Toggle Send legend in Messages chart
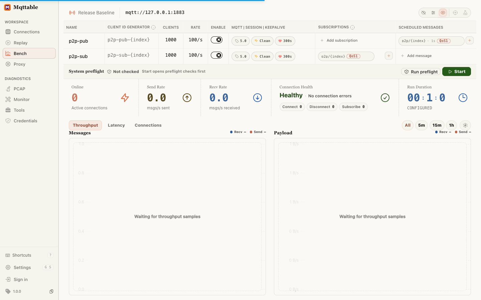This screenshot has height=300, width=481. (258, 132)
